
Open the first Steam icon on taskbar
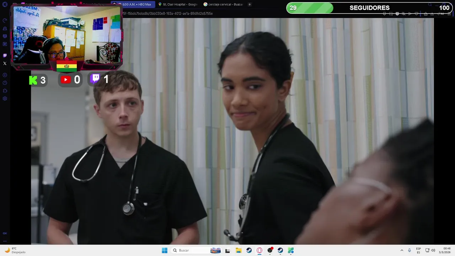pyautogui.click(x=249, y=250)
